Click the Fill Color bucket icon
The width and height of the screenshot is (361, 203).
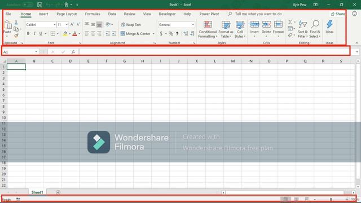pyautogui.click(x=65, y=34)
